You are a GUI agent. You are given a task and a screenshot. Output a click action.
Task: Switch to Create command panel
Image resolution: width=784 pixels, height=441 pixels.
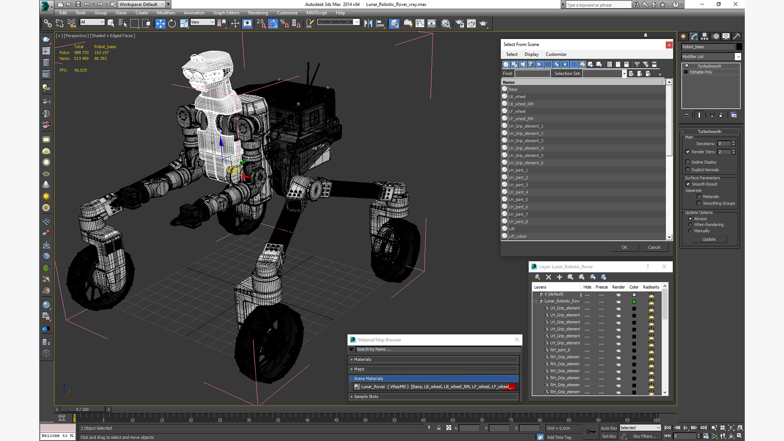(684, 36)
